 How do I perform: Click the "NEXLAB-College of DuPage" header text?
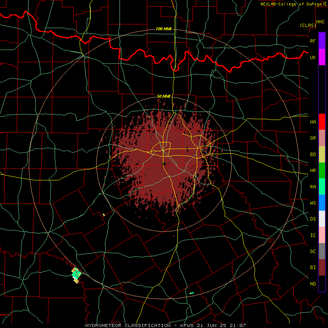[291, 4]
